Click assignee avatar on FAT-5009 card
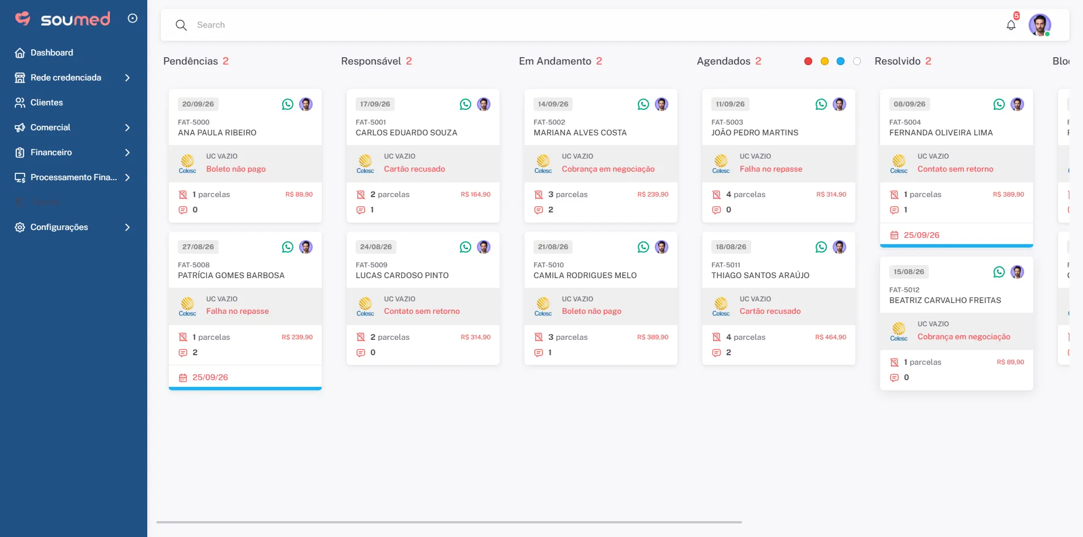 (484, 247)
